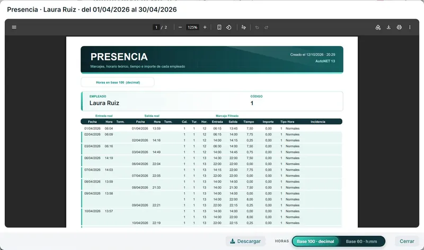Viewport: 424px width, 250px height.
Task: Select exit time 22:05 on 07/04/2026
Action: point(156,176)
